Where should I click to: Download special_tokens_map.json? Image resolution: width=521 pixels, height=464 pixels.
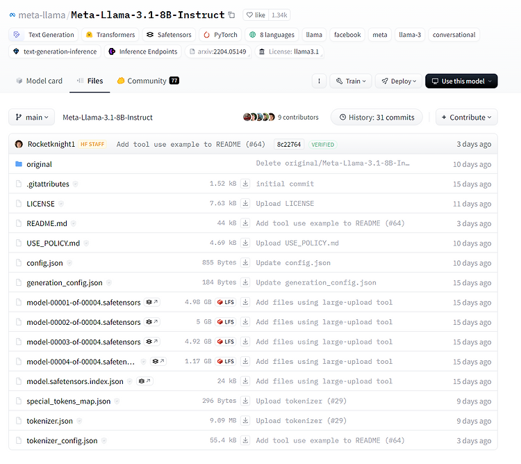pos(245,401)
